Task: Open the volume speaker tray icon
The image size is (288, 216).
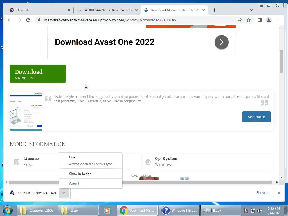Action: [x=259, y=211]
